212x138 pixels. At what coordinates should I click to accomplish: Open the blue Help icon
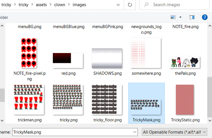[205, 17]
